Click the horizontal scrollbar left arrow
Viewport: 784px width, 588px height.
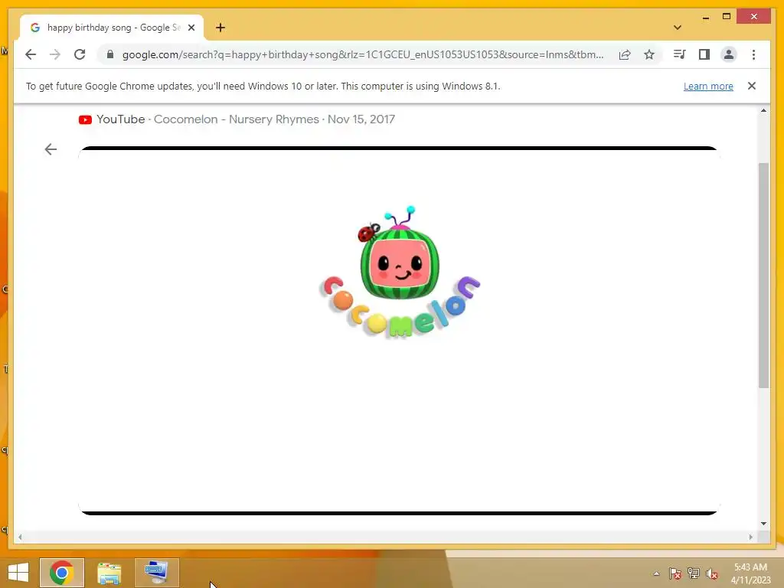pos(20,537)
